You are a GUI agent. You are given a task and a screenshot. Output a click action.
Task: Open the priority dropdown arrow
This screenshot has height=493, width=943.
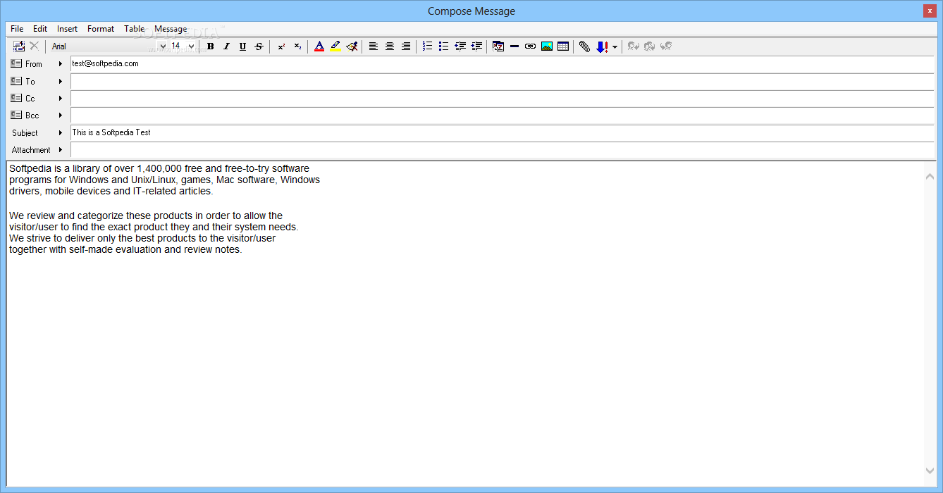click(x=615, y=47)
